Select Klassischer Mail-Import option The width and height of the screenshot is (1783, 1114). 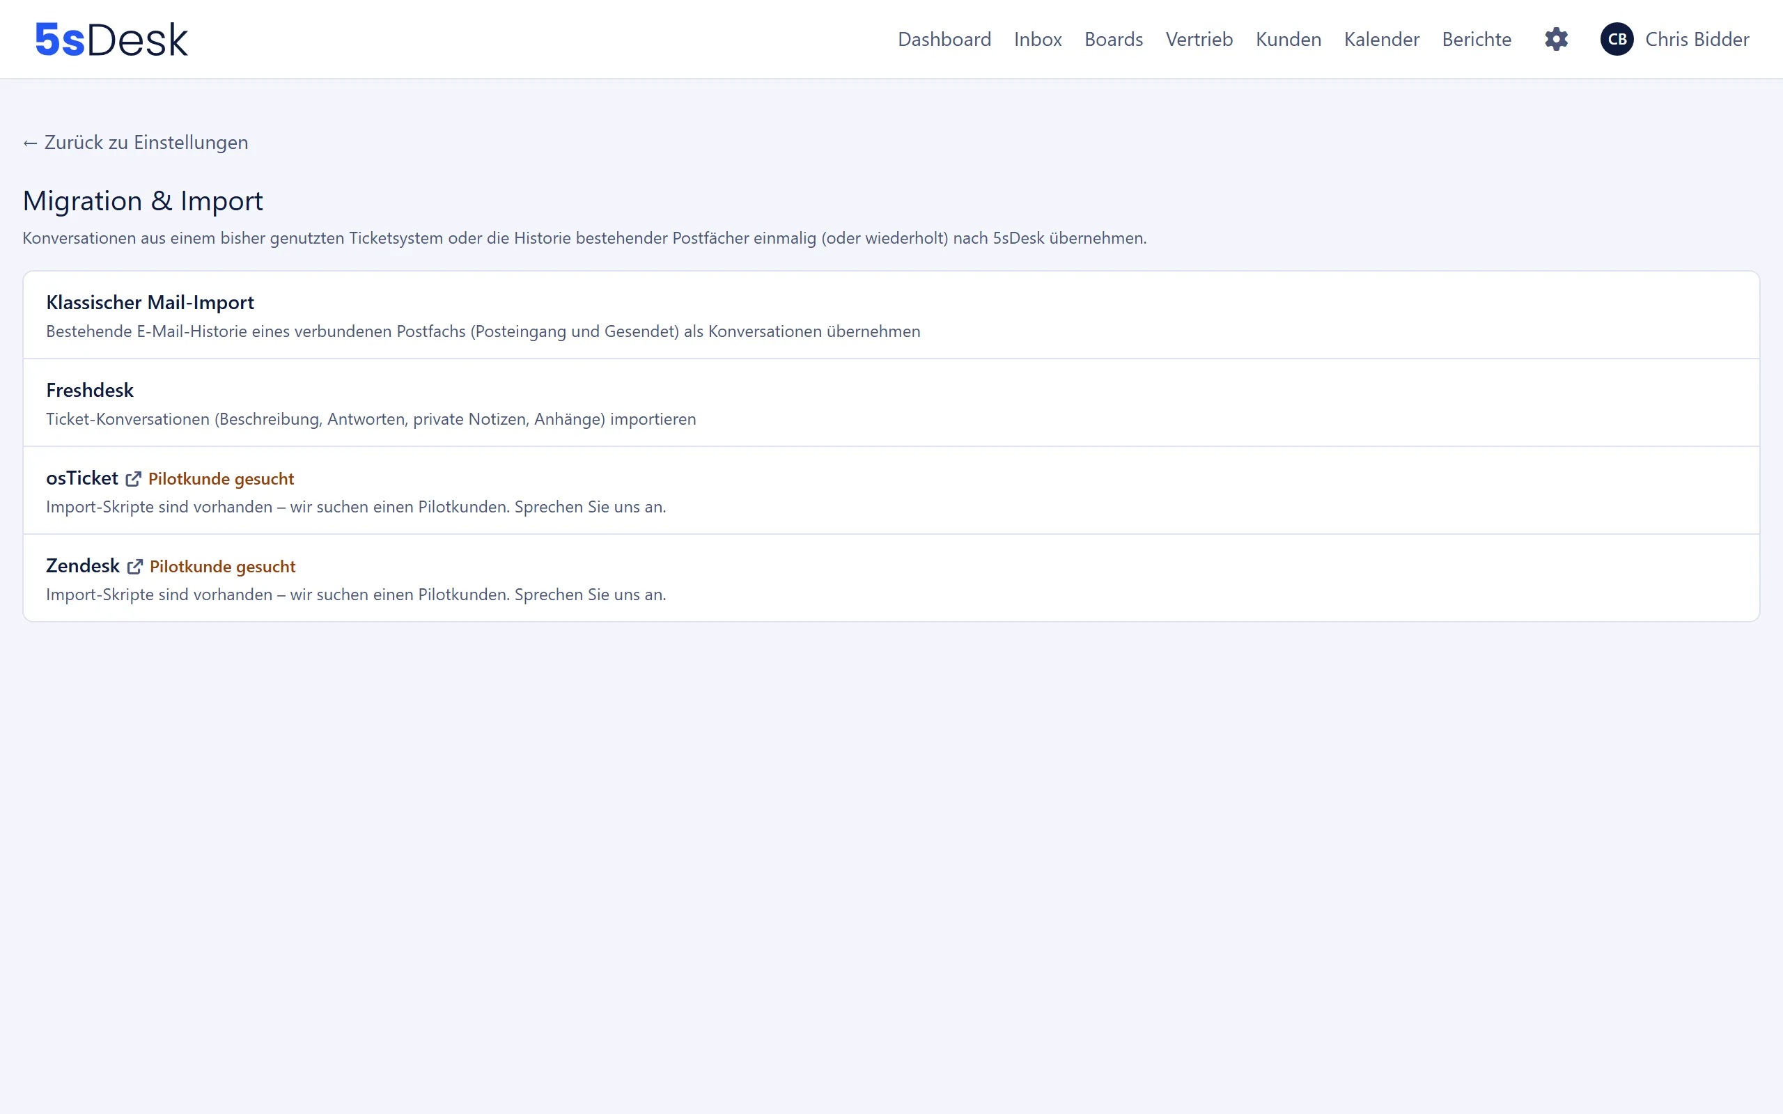click(891, 315)
